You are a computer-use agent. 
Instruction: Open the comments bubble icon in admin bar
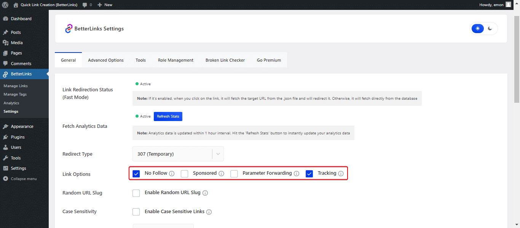pyautogui.click(x=85, y=5)
